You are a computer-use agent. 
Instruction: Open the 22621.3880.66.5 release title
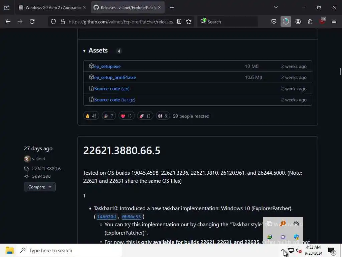coord(122,151)
